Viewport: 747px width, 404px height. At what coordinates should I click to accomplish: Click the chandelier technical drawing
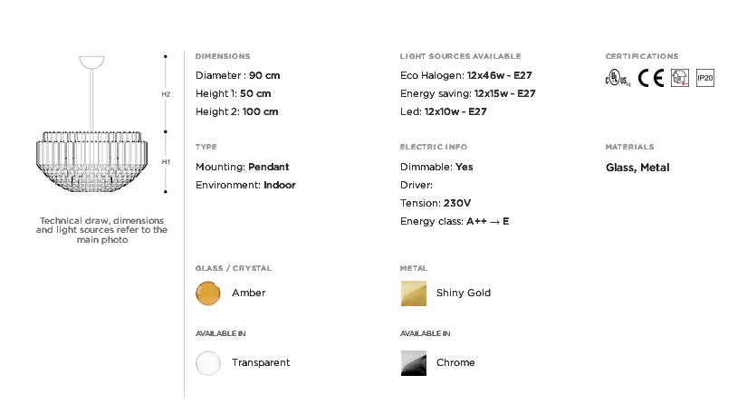click(92, 124)
